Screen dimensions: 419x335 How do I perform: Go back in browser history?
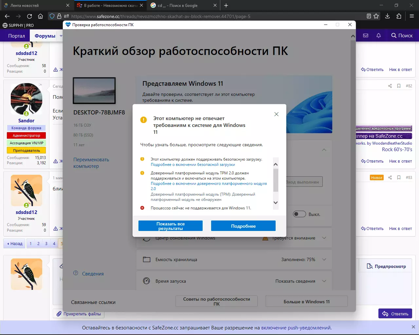pos(7,16)
